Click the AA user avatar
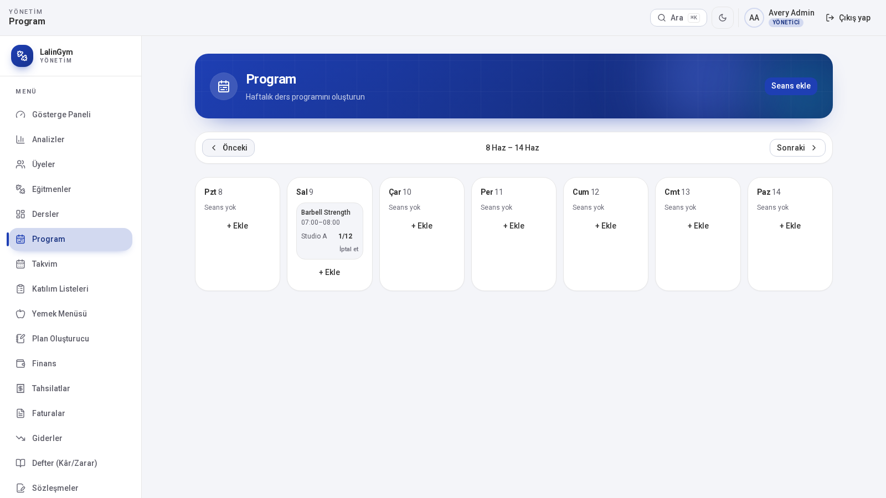Image resolution: width=886 pixels, height=498 pixels. tap(754, 18)
